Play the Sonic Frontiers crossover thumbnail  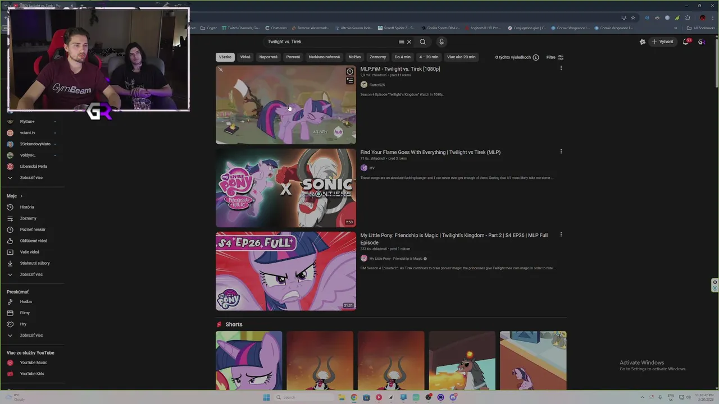(x=285, y=188)
